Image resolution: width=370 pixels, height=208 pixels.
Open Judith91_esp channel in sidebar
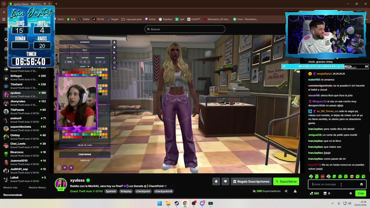24,171
